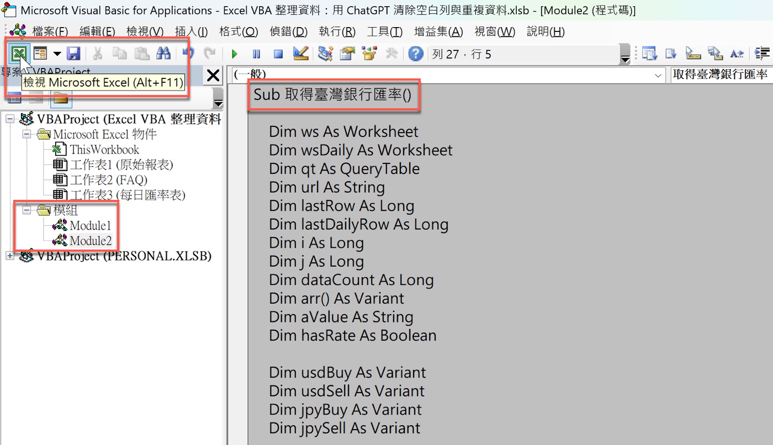Click Parameter Info icon
The height and width of the screenshot is (445, 773).
(x=715, y=54)
